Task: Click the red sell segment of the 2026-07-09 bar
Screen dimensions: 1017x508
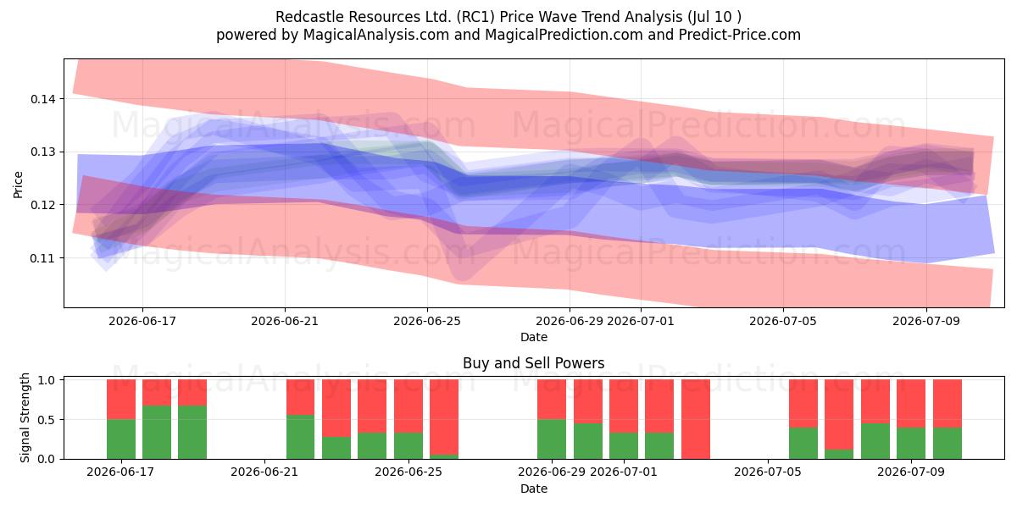Action: [911, 404]
